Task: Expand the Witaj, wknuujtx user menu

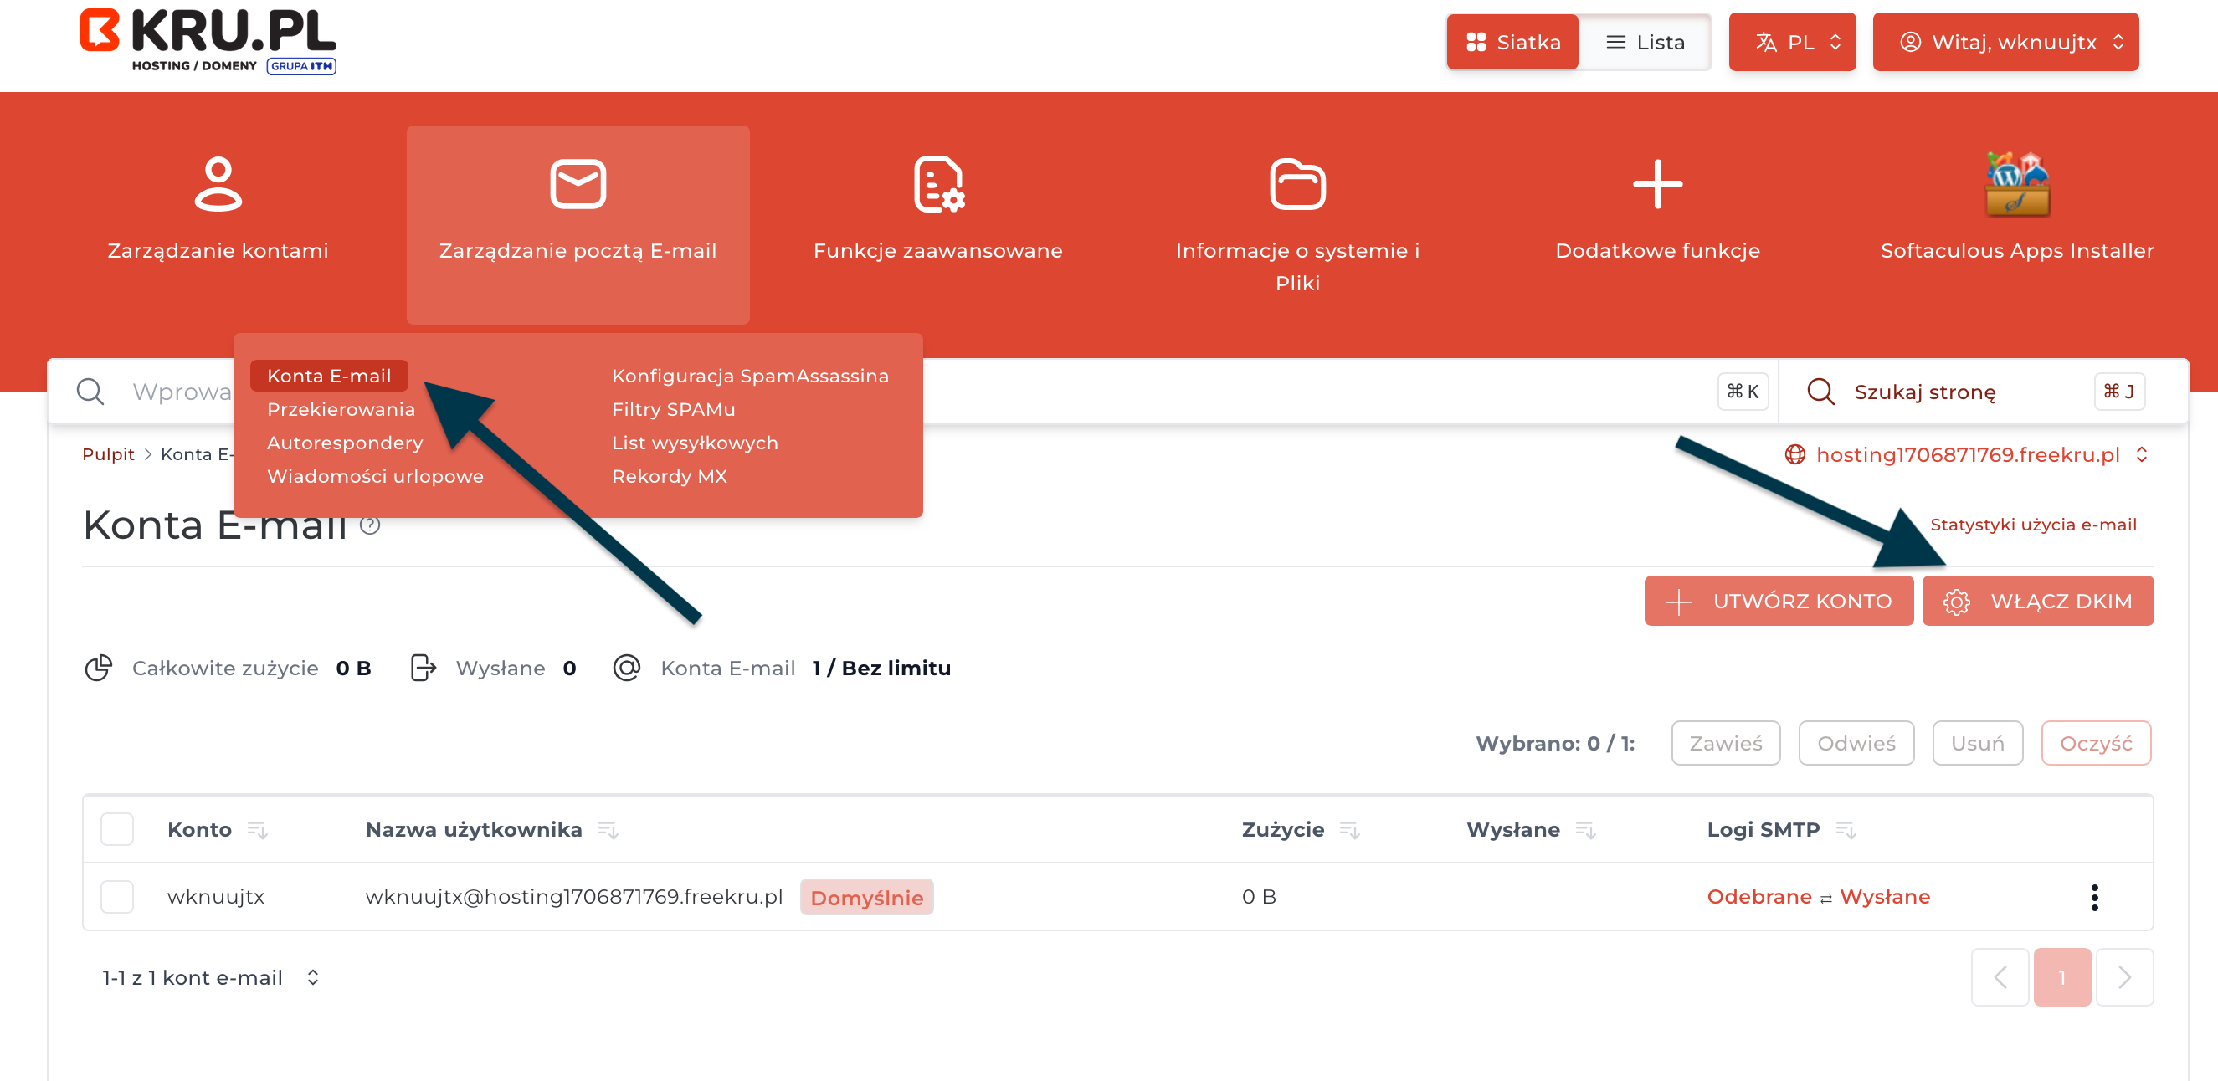Action: click(2005, 42)
